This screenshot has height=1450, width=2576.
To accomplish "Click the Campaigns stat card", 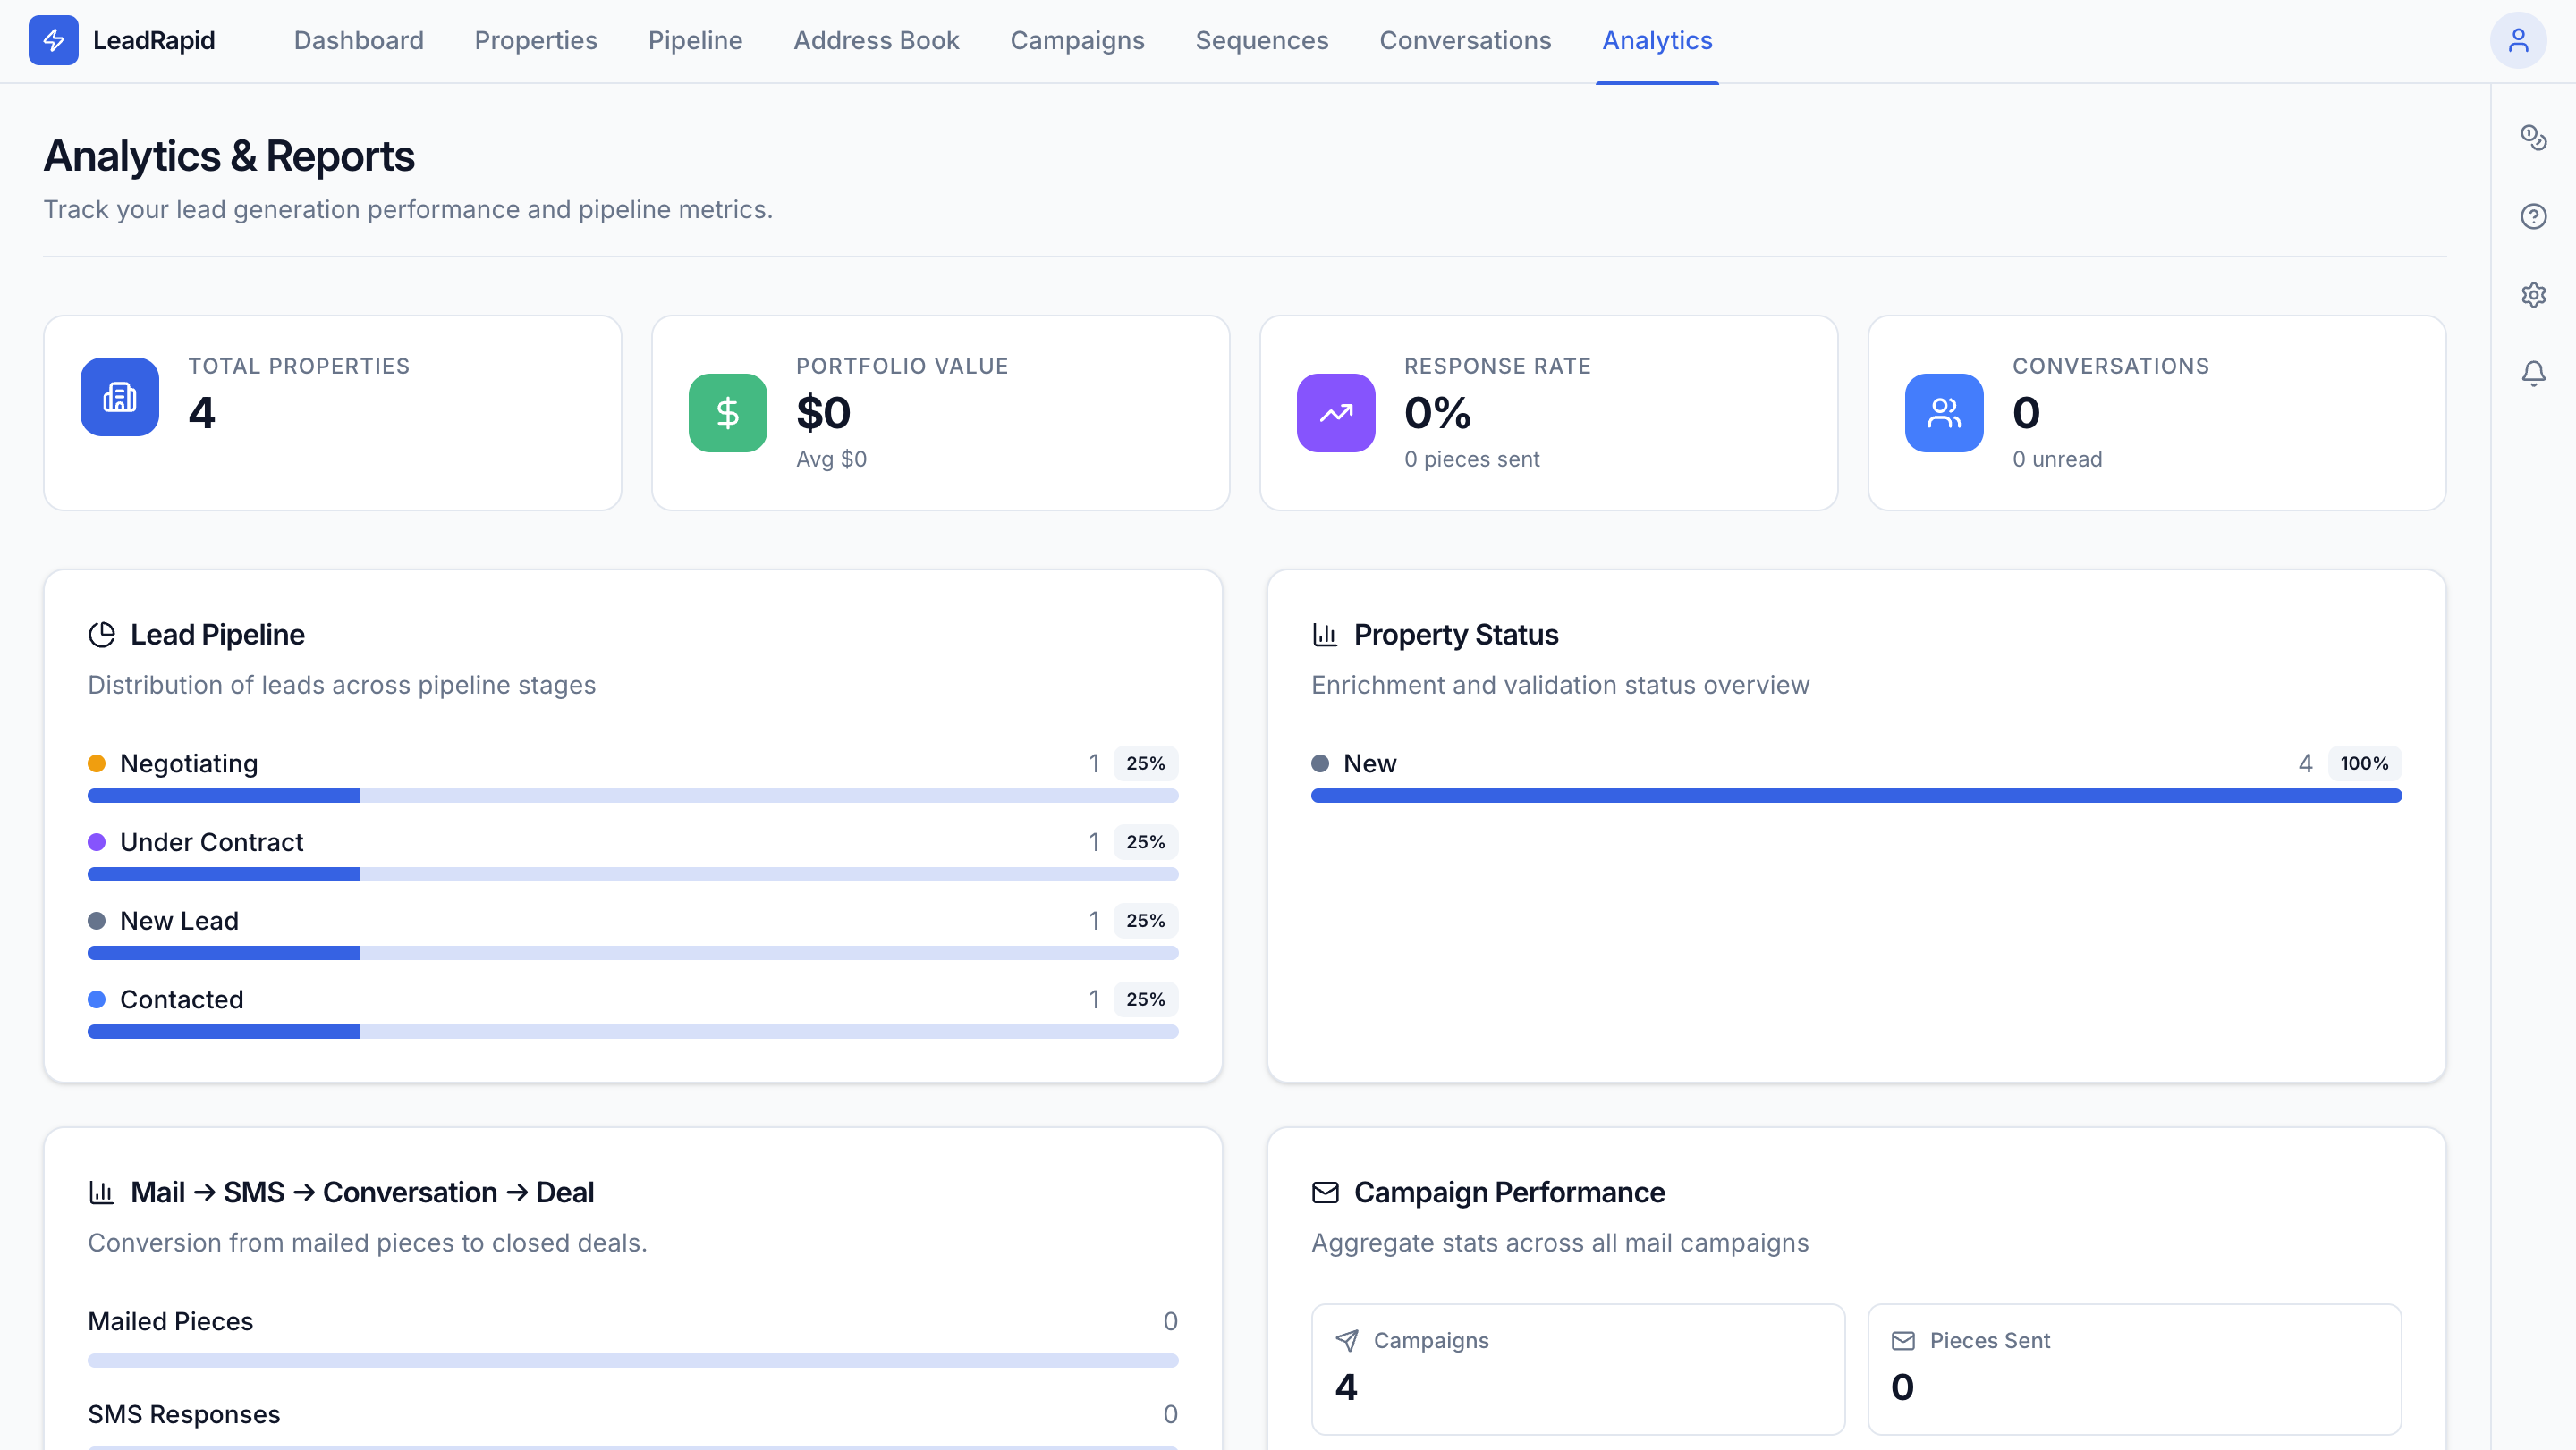I will (x=1577, y=1368).
